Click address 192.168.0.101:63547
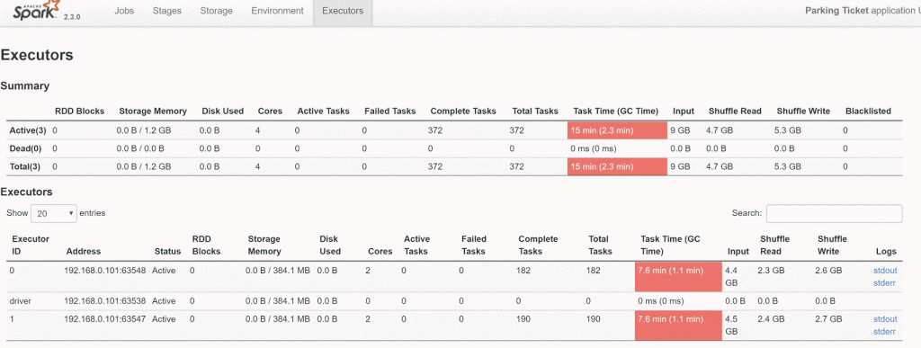The width and height of the screenshot is (921, 348). click(106, 319)
